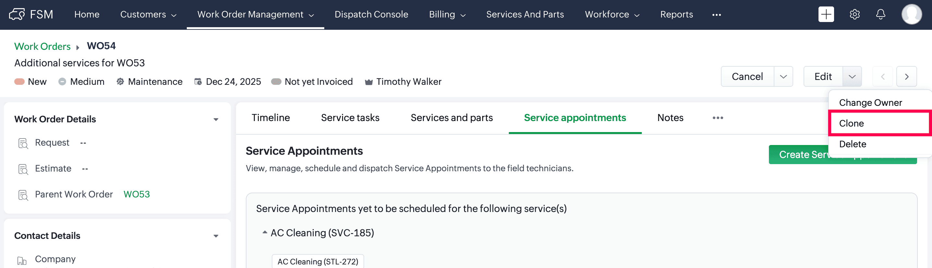Open the quick create plus icon
Image resolution: width=932 pixels, height=268 pixels.
click(826, 15)
